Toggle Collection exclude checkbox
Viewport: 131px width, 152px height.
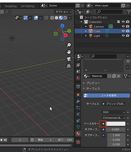tap(118, 22)
